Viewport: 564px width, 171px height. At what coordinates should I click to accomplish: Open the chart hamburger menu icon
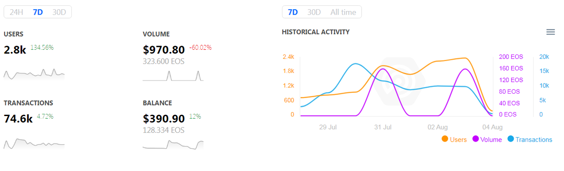(550, 32)
